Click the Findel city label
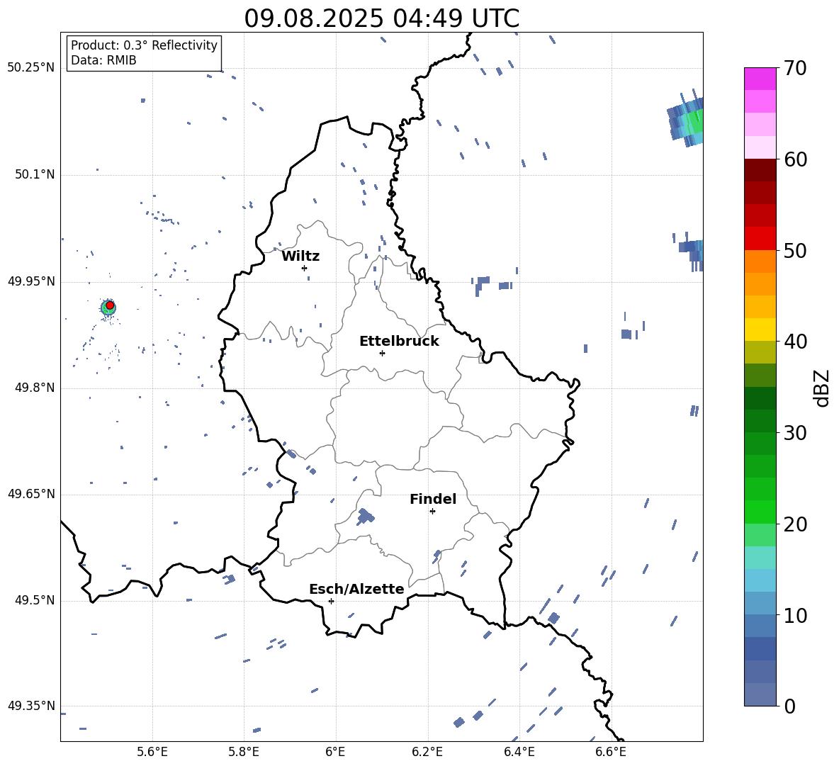This screenshot has height=766, width=839. [x=433, y=499]
